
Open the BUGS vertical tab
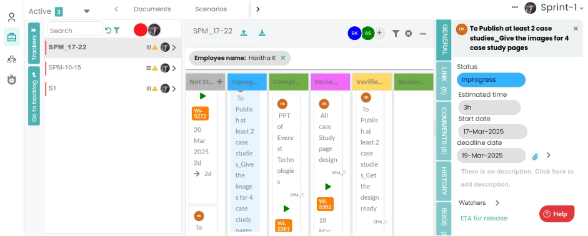(444, 219)
